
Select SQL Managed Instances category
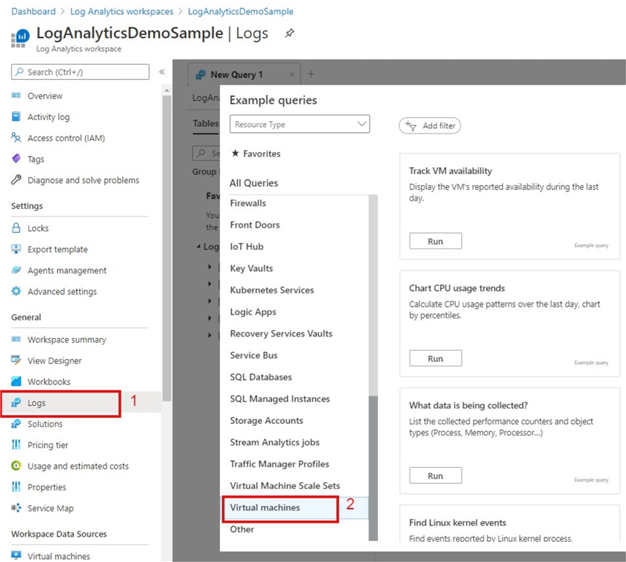(280, 399)
